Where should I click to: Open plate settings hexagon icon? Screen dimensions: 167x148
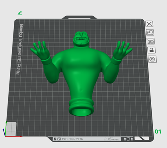coord(152,59)
